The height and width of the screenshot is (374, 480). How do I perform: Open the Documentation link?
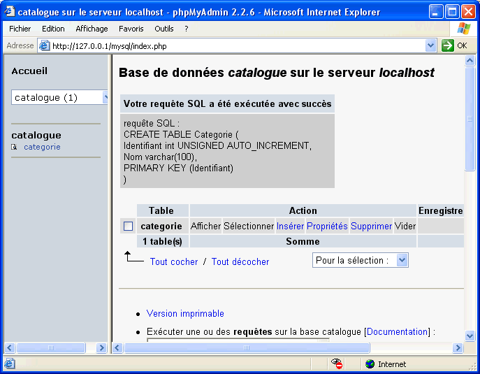point(397,332)
